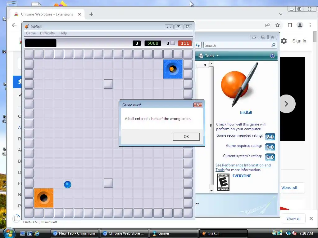Screen dimensions: 318x238
Task: Click the next arrow on Web Store carousel
Action: pyautogui.click(x=287, y=104)
